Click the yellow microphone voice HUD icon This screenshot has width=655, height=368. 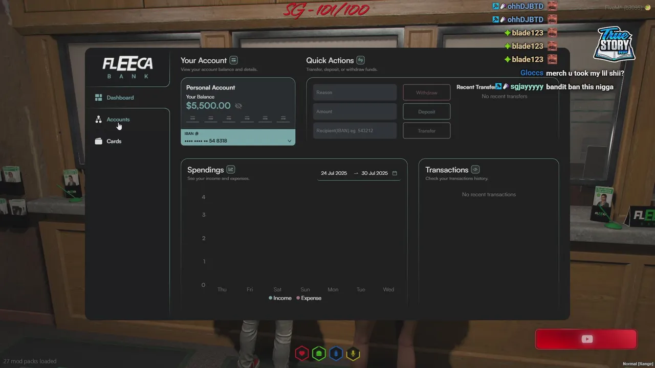(353, 353)
